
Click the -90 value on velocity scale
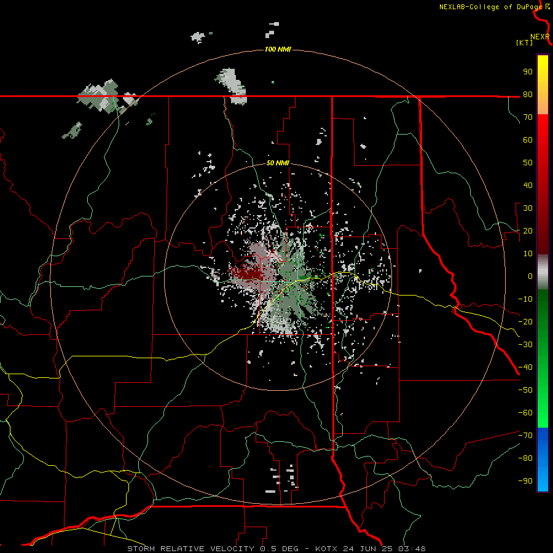point(525,481)
